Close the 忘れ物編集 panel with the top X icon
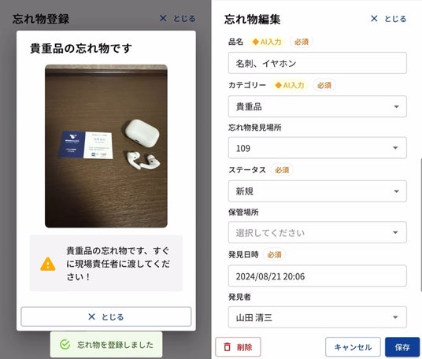The height and width of the screenshot is (359, 422). click(374, 19)
